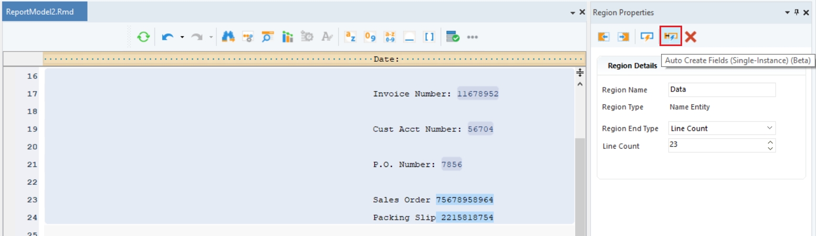Click the Packing Slip label text
Image resolution: width=816 pixels, height=236 pixels.
click(x=404, y=217)
